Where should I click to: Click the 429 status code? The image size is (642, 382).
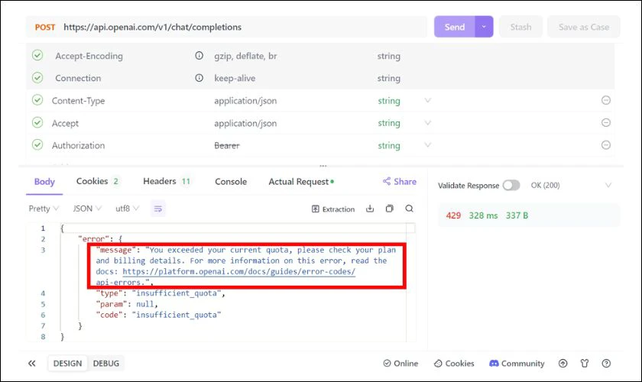coord(453,215)
